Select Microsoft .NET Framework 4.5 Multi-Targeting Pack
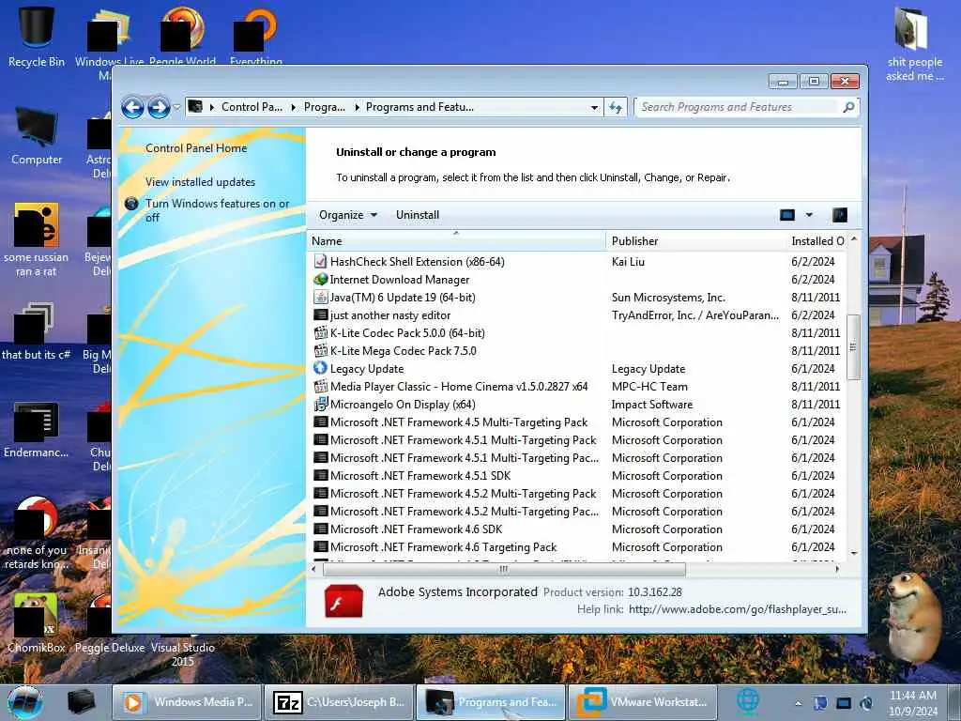961x721 pixels. (458, 422)
